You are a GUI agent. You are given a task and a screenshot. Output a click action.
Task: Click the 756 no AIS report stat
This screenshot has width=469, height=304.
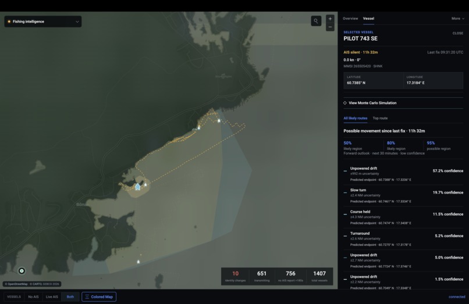tap(290, 276)
